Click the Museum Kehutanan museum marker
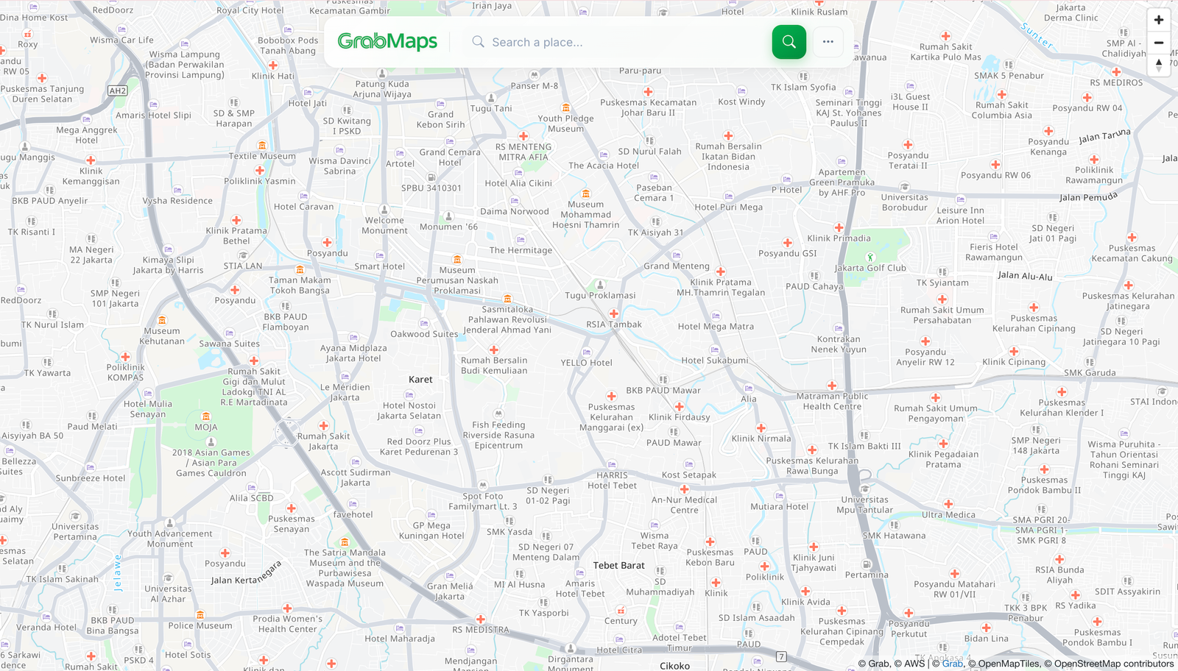This screenshot has width=1178, height=671. click(x=162, y=321)
